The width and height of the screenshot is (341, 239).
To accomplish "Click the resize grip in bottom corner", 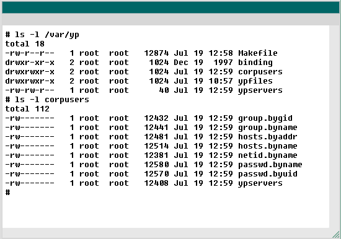I will 336,235.
